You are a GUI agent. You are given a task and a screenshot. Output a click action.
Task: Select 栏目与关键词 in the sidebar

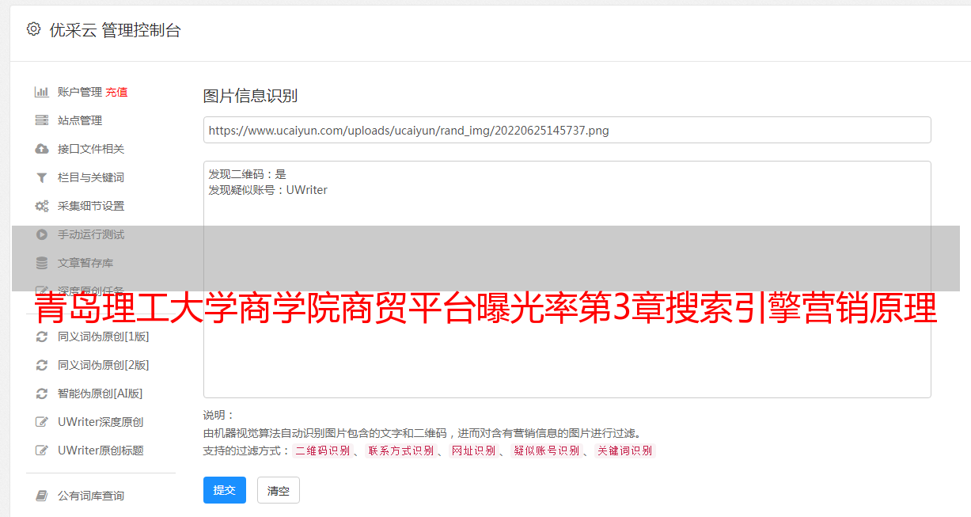91,177
